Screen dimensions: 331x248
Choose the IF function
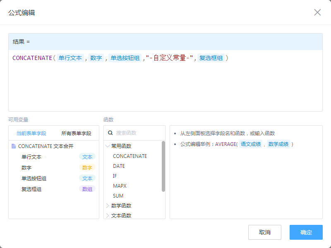click(115, 176)
